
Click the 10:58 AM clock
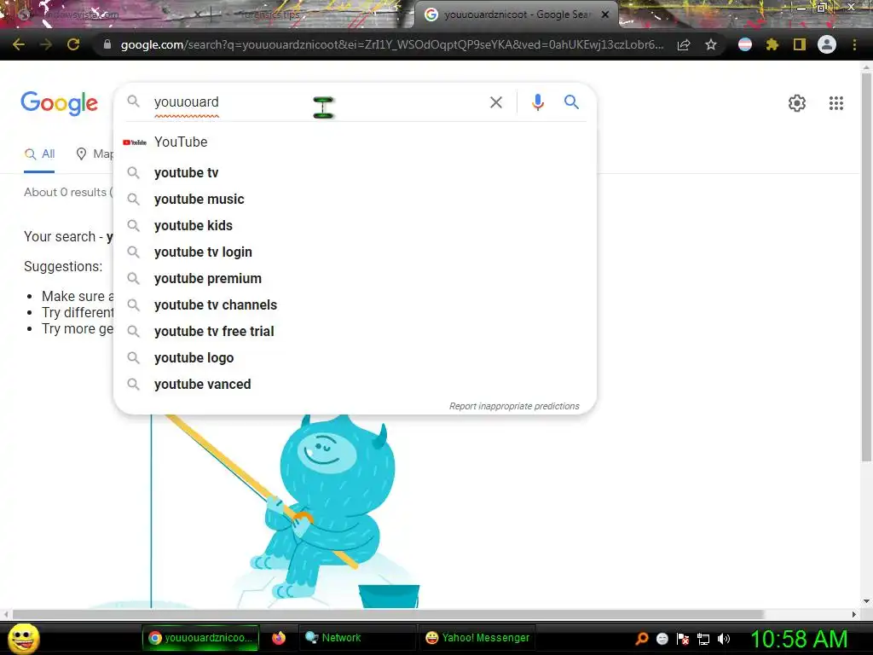coord(799,639)
